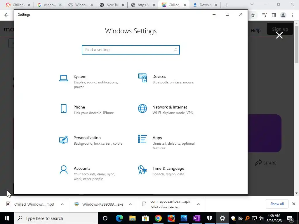
Task: Close the Chrome downloads bar
Action: [x=294, y=204]
